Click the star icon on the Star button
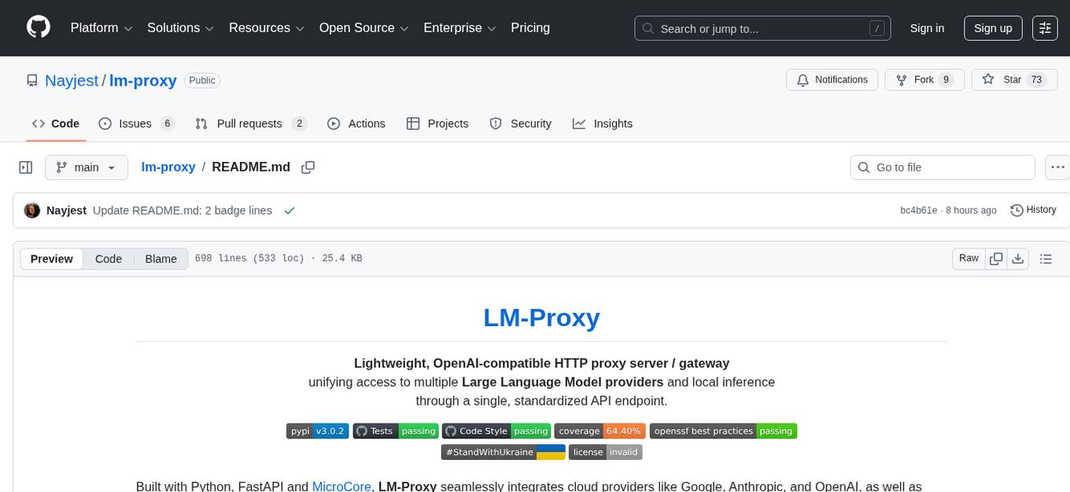 (x=989, y=79)
